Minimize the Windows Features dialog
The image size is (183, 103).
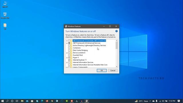pyautogui.click(x=104, y=26)
